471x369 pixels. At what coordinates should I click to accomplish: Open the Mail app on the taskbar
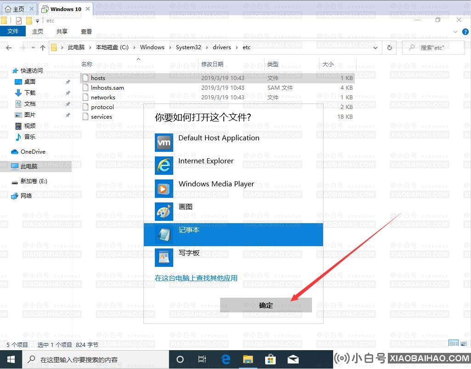293,359
